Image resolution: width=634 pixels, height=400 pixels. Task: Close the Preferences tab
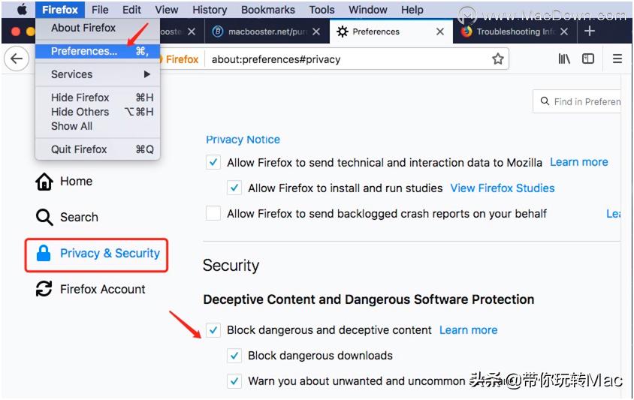tap(440, 32)
